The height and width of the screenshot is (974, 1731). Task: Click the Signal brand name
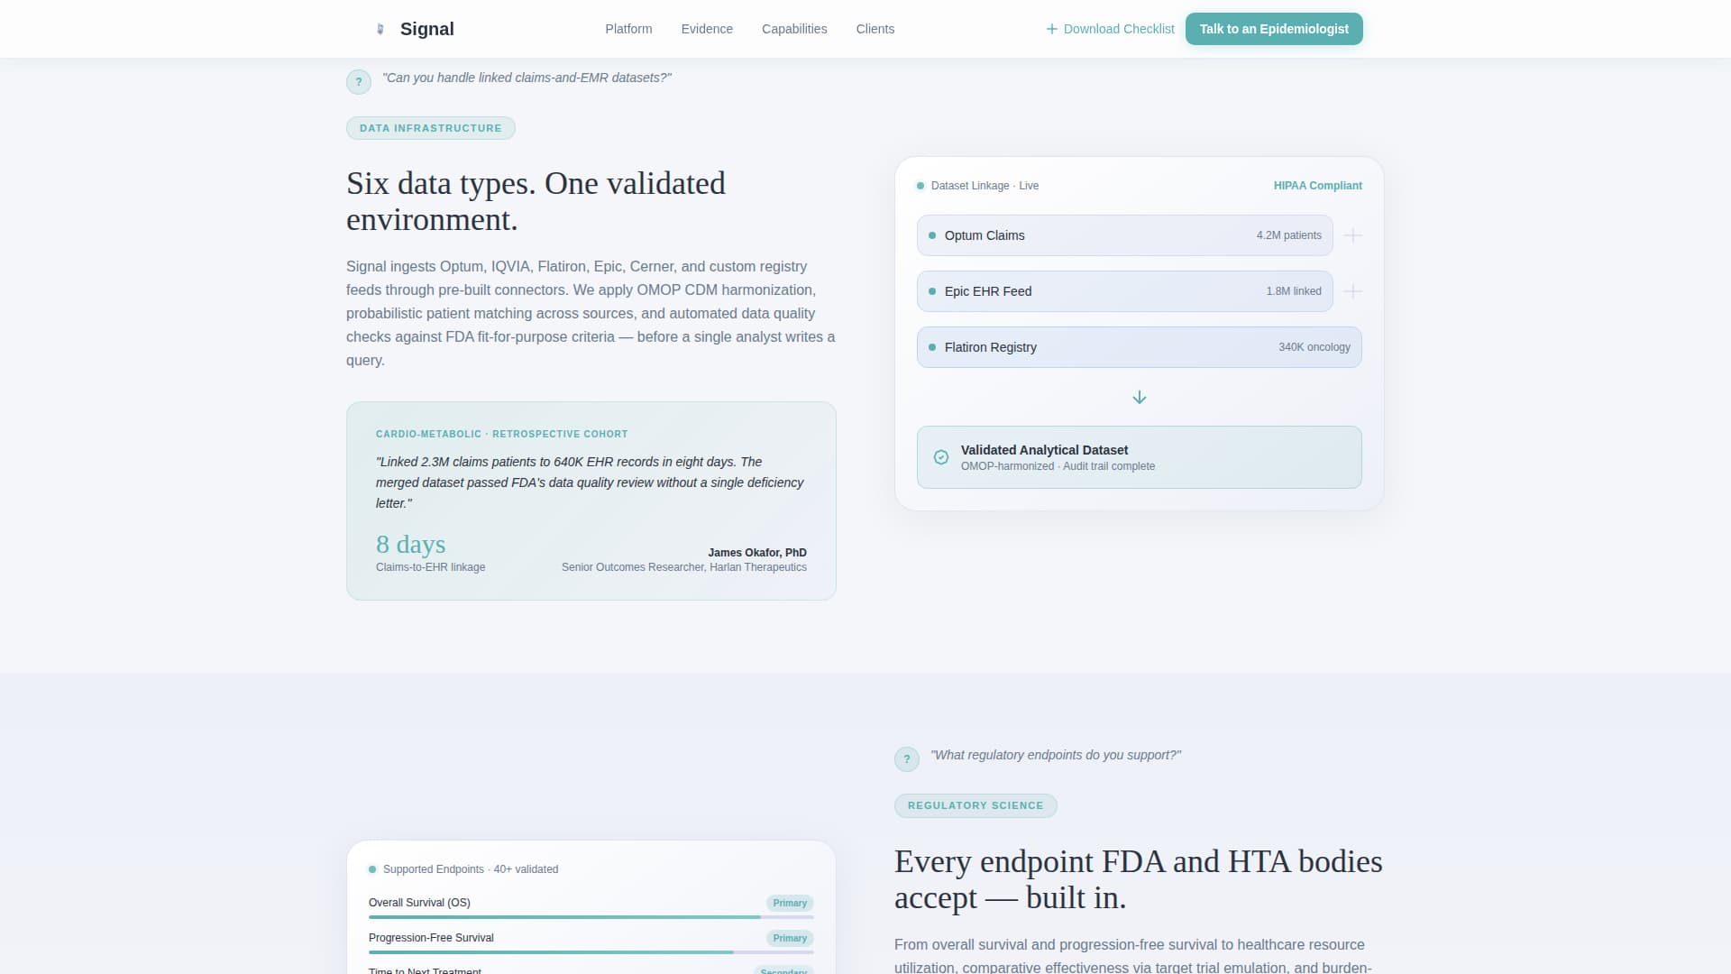point(427,29)
